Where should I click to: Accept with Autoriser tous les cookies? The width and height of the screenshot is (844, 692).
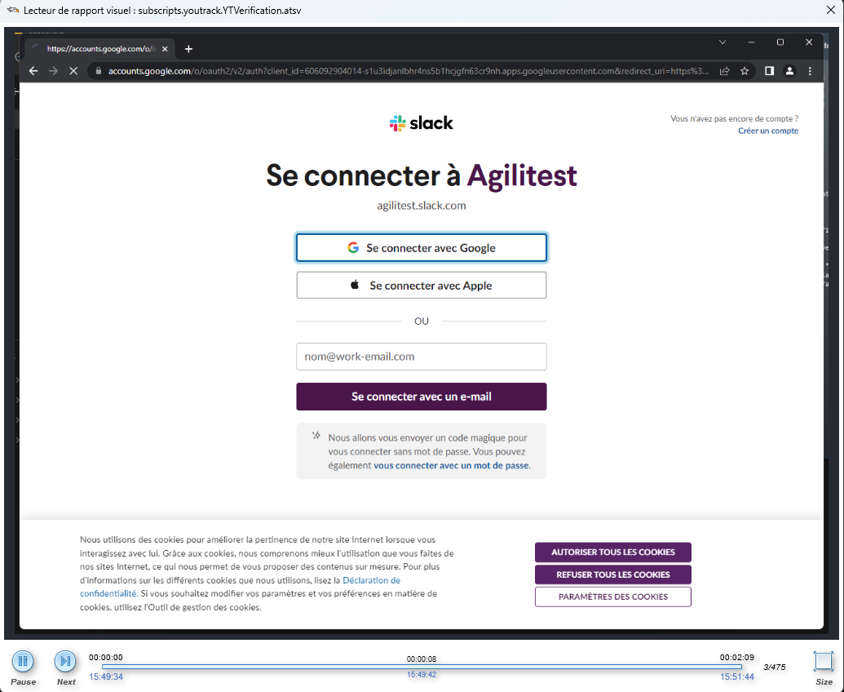tap(612, 552)
